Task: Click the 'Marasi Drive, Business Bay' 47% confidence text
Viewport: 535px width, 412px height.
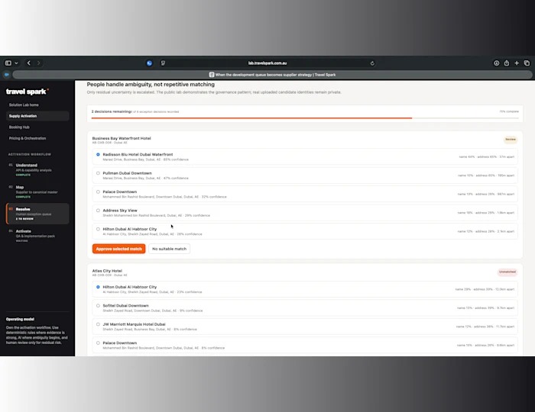Action: 146,178
